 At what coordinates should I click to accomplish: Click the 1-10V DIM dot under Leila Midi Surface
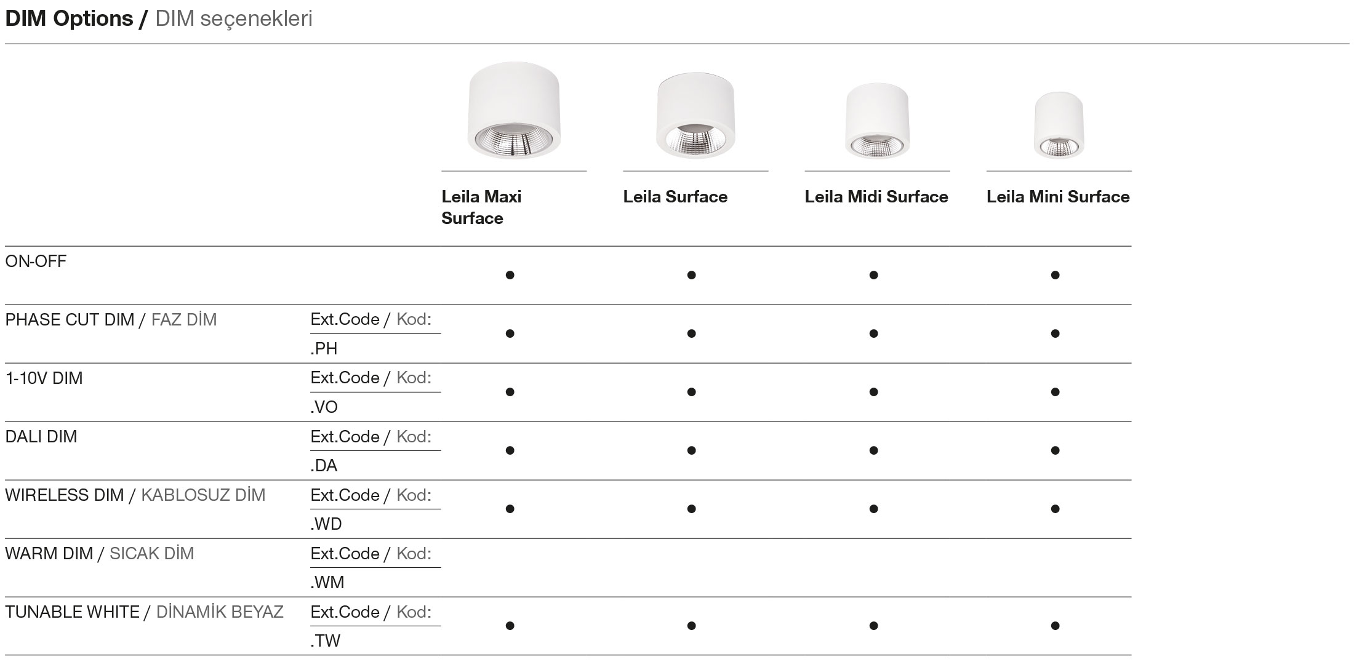(873, 392)
